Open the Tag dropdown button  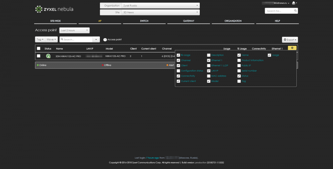click(40, 40)
